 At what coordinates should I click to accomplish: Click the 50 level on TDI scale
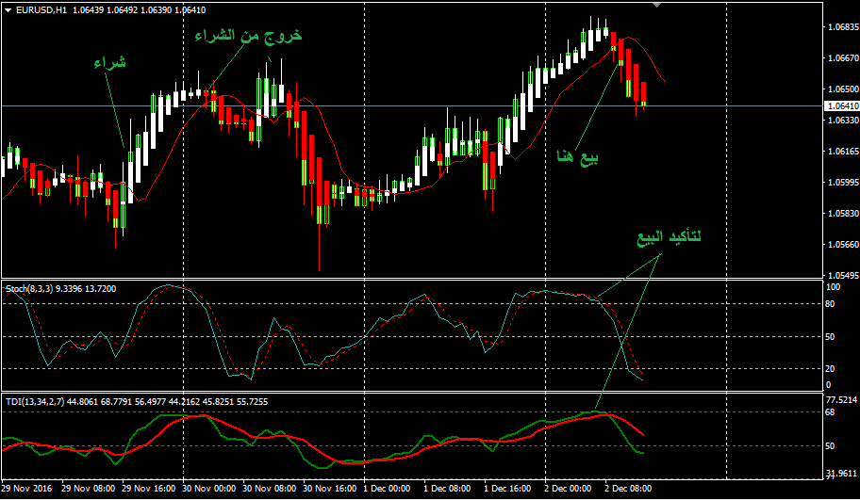(832, 445)
